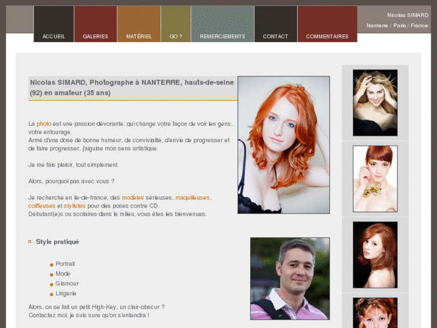Open the ACCUEIL menu tab
Image resolution: width=437 pixels, height=328 pixels.
coord(53,24)
